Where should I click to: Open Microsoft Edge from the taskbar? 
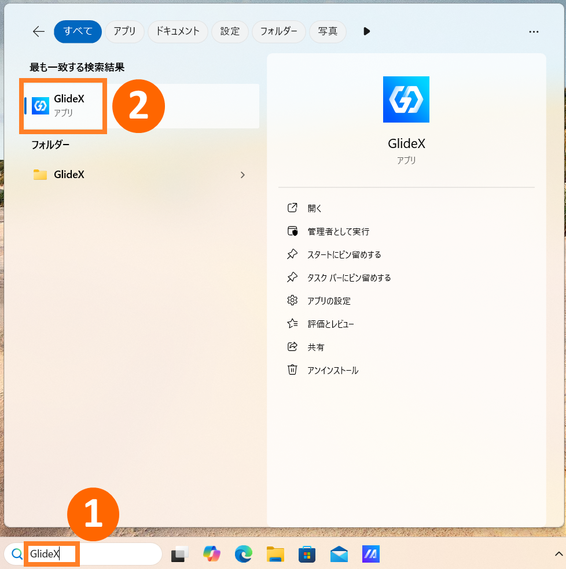tap(243, 554)
